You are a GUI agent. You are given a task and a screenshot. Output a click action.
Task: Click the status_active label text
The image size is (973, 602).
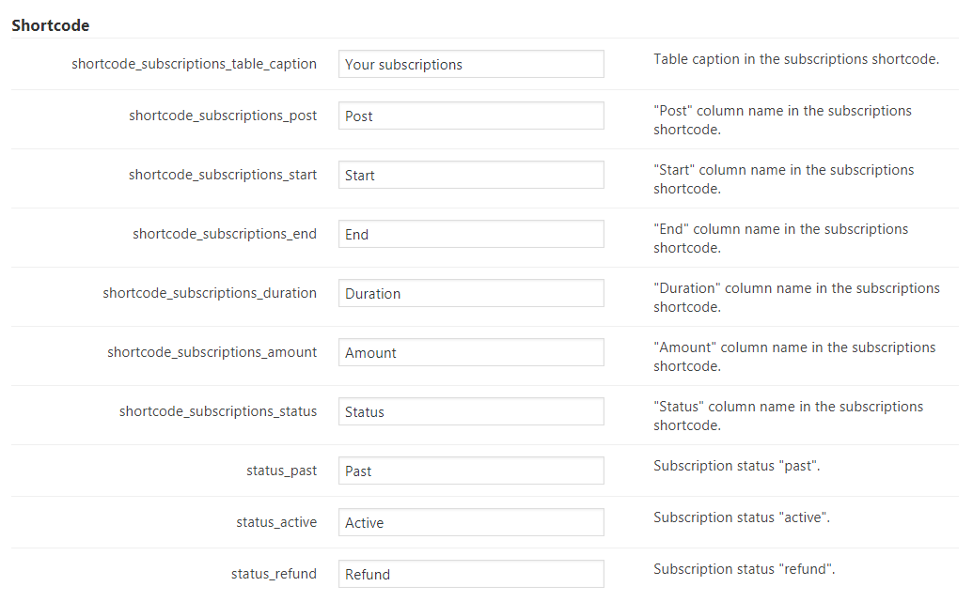(x=276, y=522)
